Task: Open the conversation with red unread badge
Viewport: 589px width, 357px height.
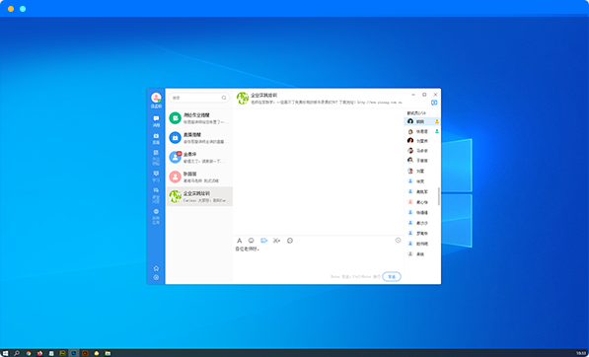Action: click(199, 157)
